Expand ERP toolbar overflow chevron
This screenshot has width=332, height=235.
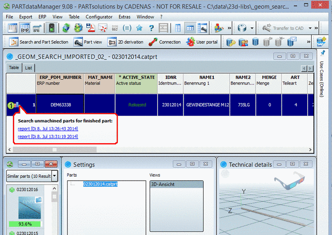click(x=309, y=42)
